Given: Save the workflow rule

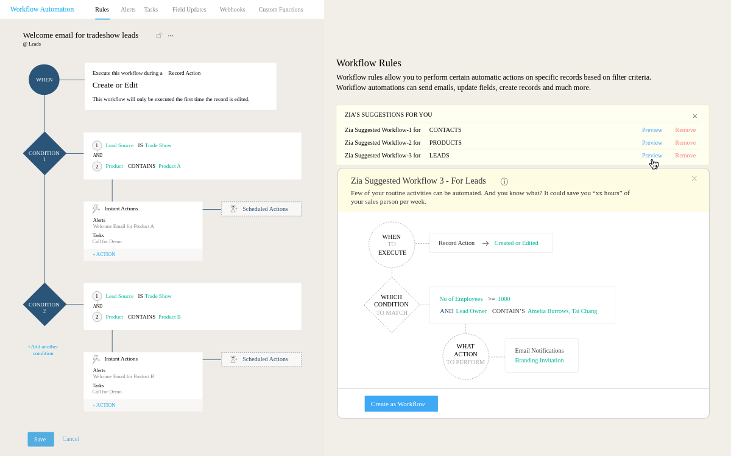Looking at the screenshot, I should click(x=40, y=439).
